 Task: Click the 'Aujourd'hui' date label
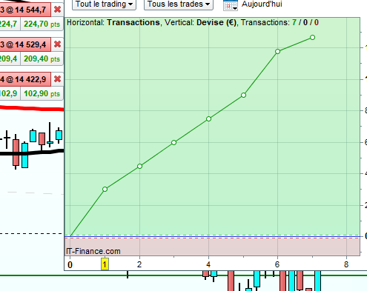point(262,4)
